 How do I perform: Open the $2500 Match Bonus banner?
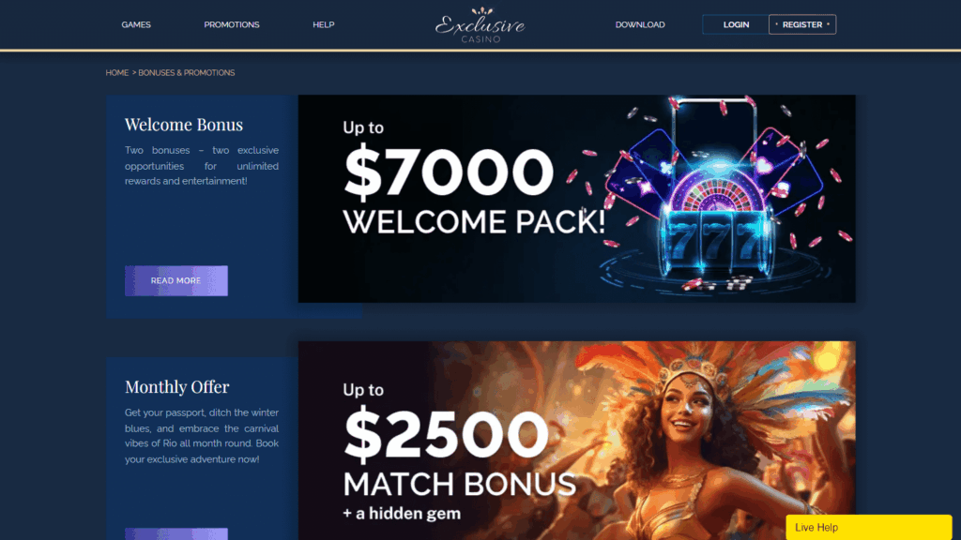click(x=577, y=441)
